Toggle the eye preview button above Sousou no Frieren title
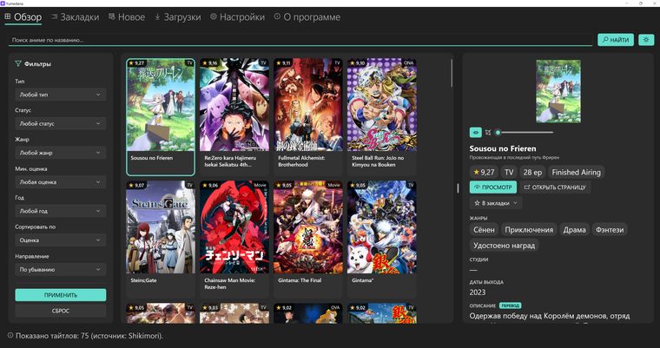The height and width of the screenshot is (348, 660). (x=476, y=132)
